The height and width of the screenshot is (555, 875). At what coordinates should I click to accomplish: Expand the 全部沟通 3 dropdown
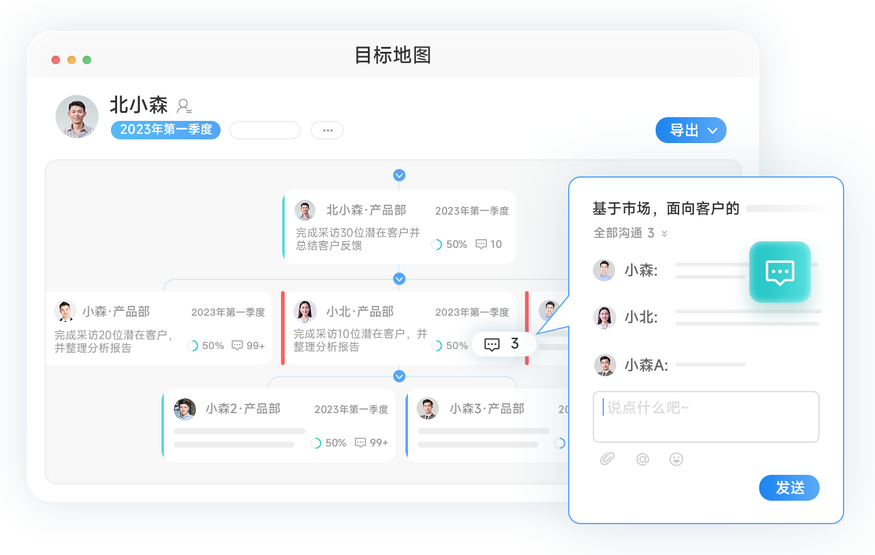tap(664, 233)
